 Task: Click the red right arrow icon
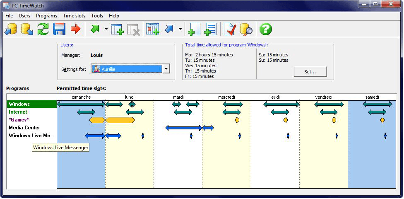point(75,29)
